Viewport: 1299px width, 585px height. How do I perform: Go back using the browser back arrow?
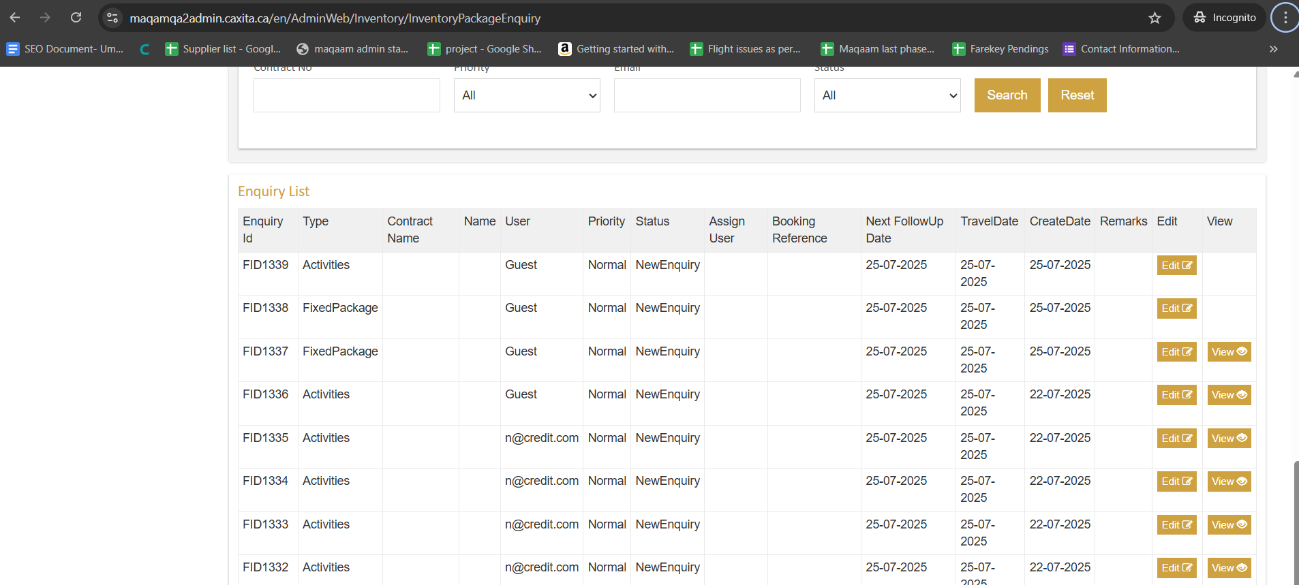click(x=15, y=18)
